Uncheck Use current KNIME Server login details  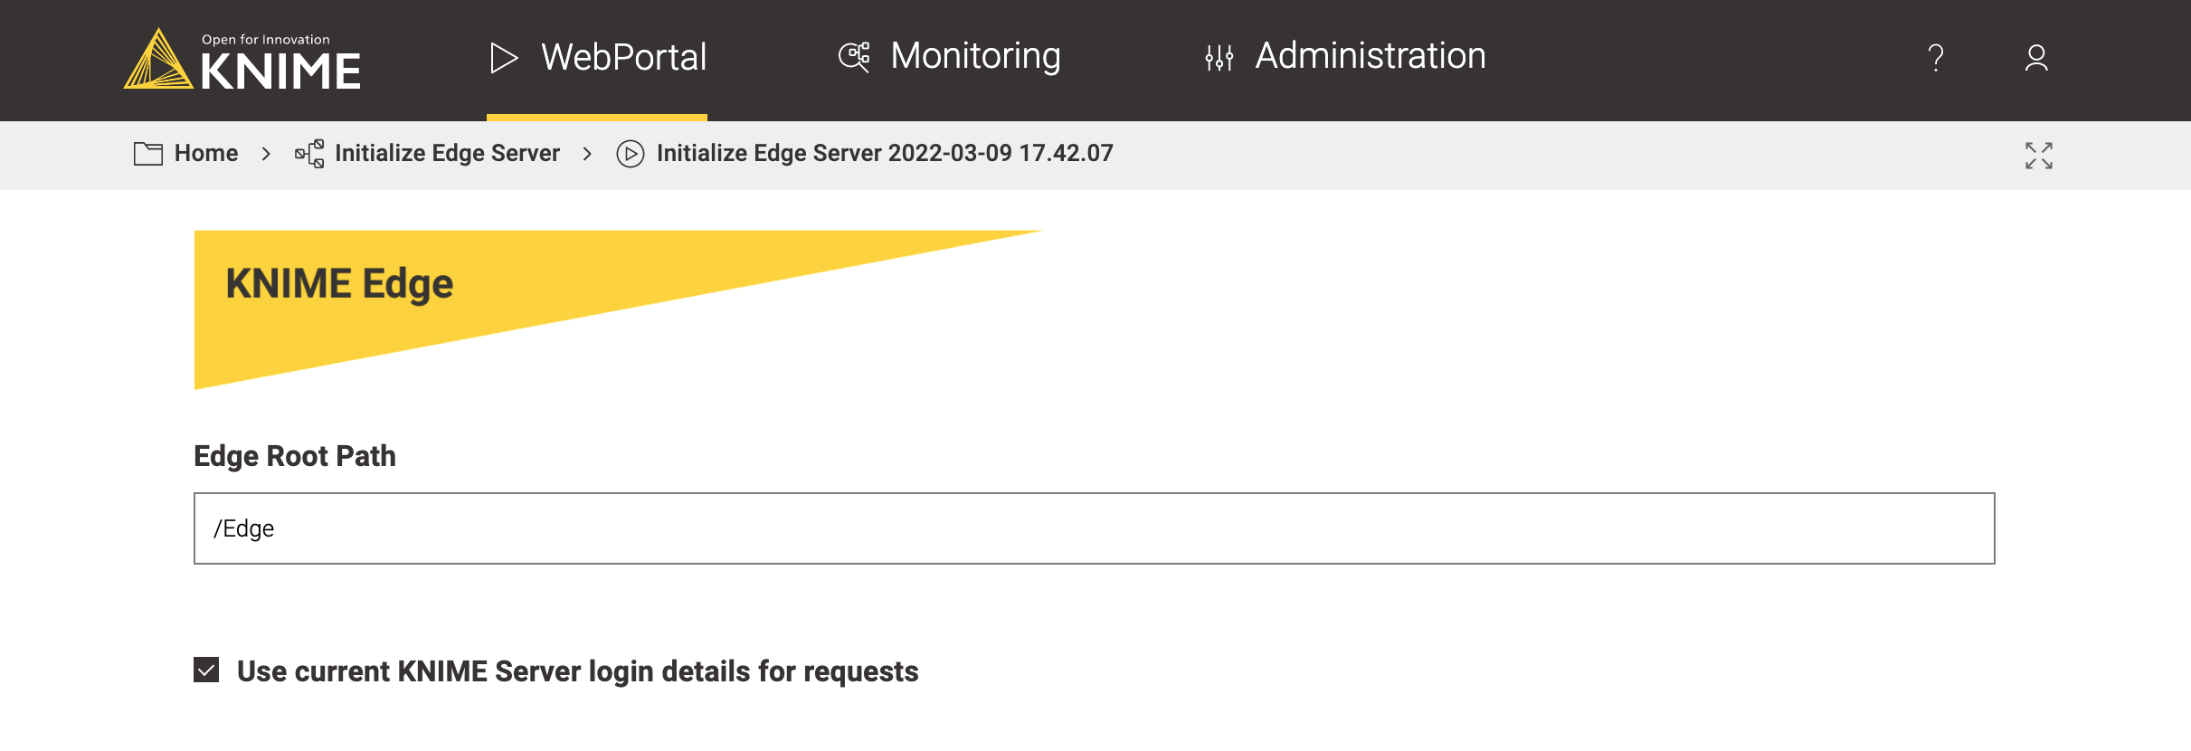click(x=206, y=670)
